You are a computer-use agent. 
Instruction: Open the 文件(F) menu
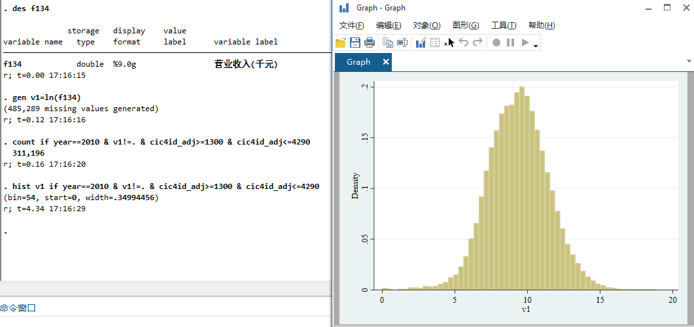[351, 26]
